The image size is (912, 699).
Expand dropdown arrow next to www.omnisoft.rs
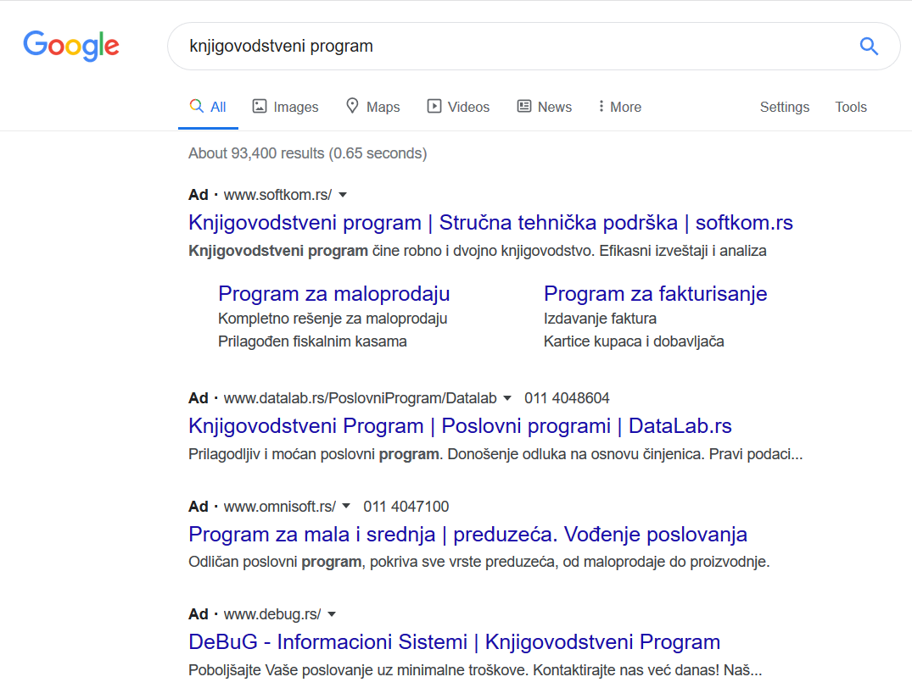tap(346, 506)
